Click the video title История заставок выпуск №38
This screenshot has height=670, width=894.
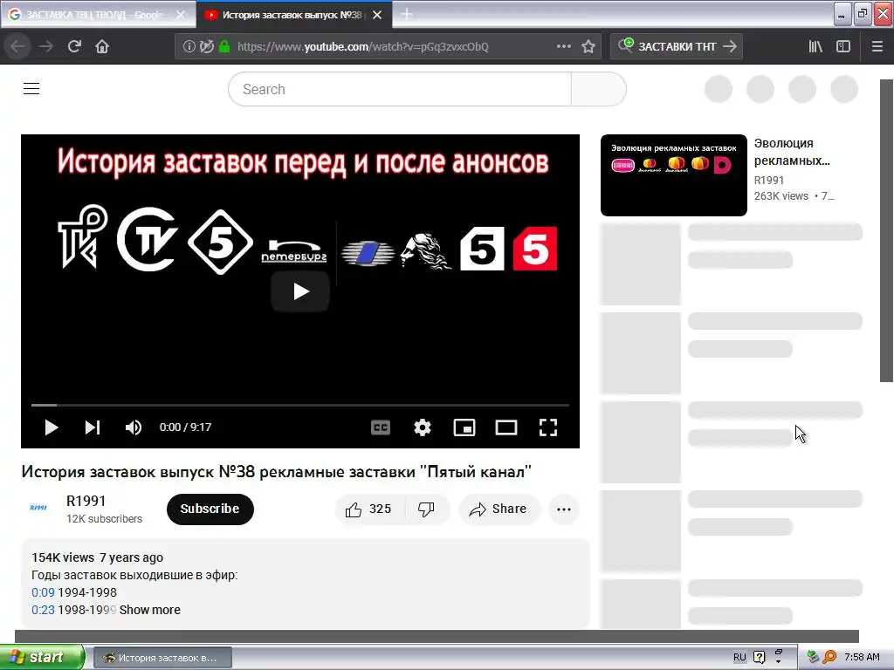coord(276,472)
